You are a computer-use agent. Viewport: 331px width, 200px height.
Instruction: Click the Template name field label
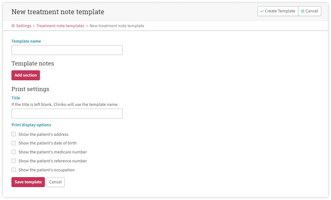(26, 41)
